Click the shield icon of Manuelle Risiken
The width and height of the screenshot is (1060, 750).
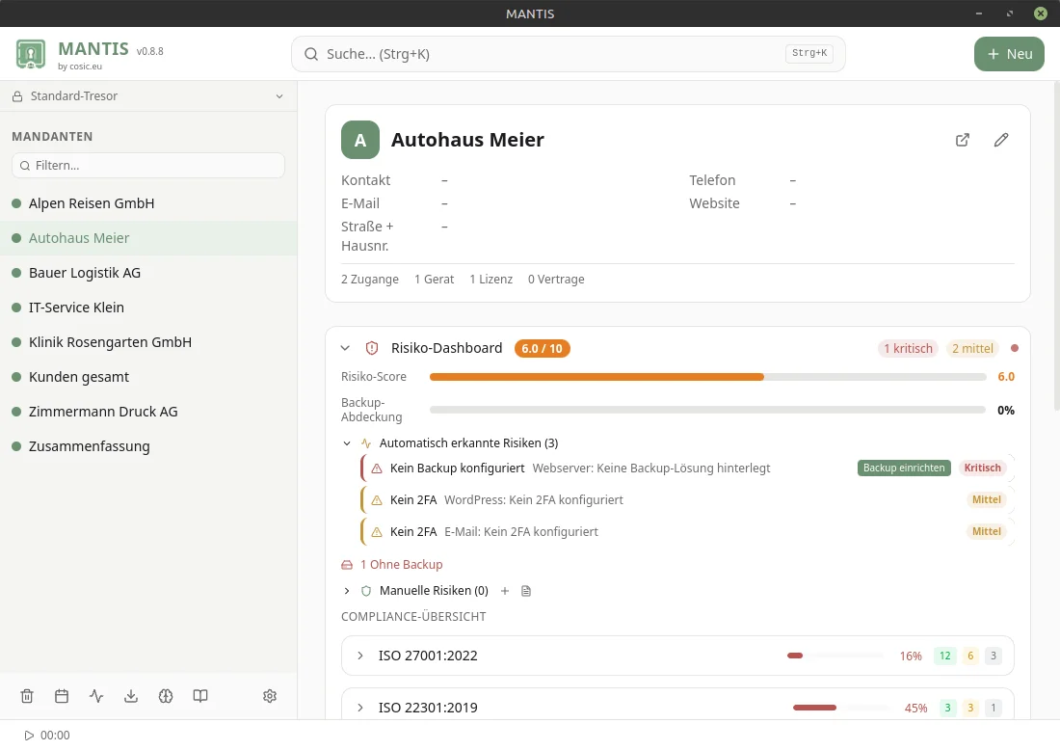pos(366,591)
